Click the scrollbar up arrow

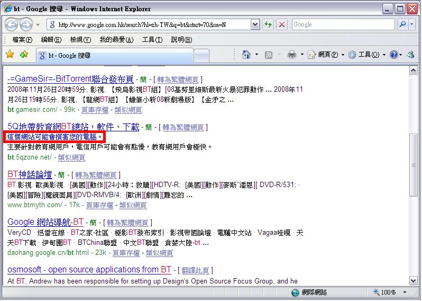(414, 70)
